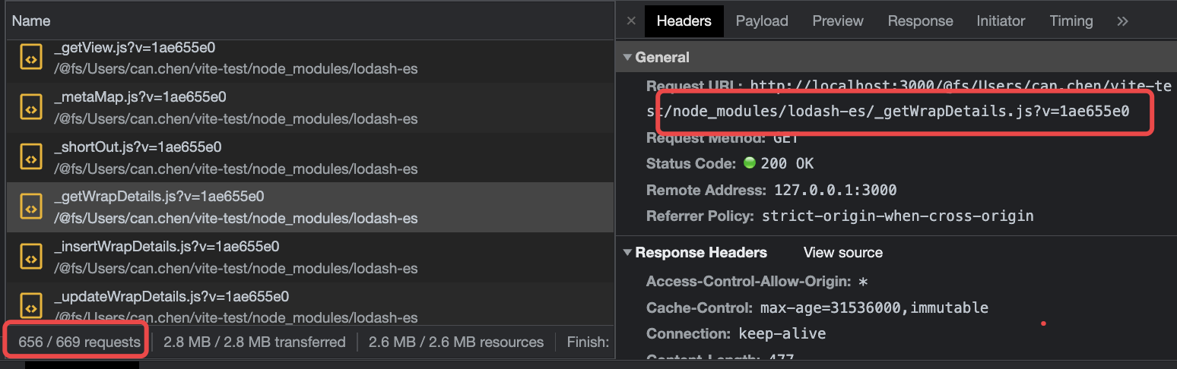The width and height of the screenshot is (1177, 369).
Task: Click the _getWrapDetails.js script icon
Action: click(31, 207)
